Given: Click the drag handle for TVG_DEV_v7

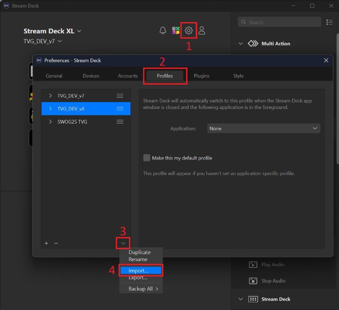Looking at the screenshot, I should [x=120, y=96].
